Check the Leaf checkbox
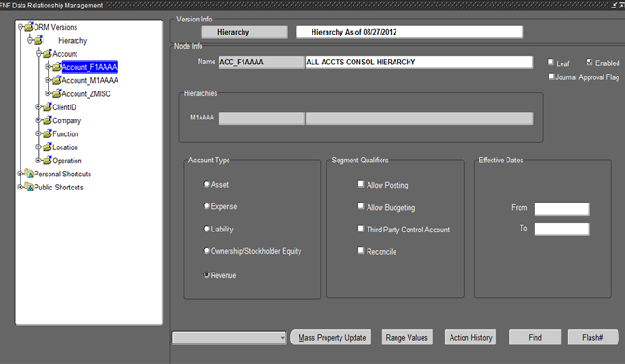Viewport: 625px width, 364px height. (550, 63)
